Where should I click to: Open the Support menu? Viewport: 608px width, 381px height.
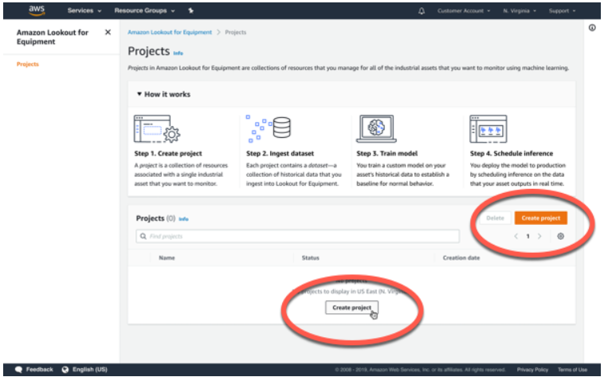click(562, 11)
